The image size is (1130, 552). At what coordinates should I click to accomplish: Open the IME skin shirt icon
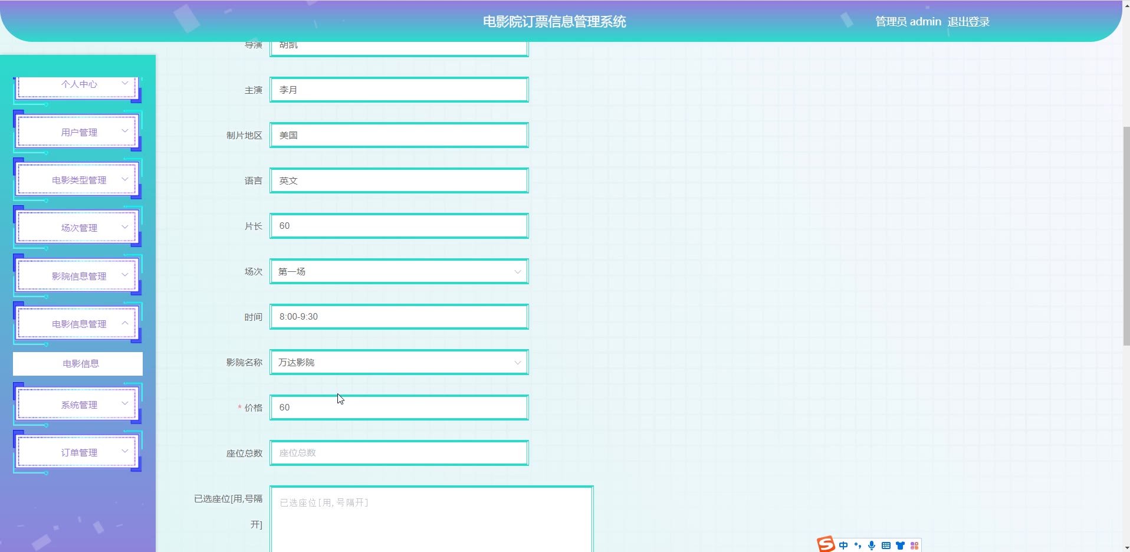tap(900, 546)
